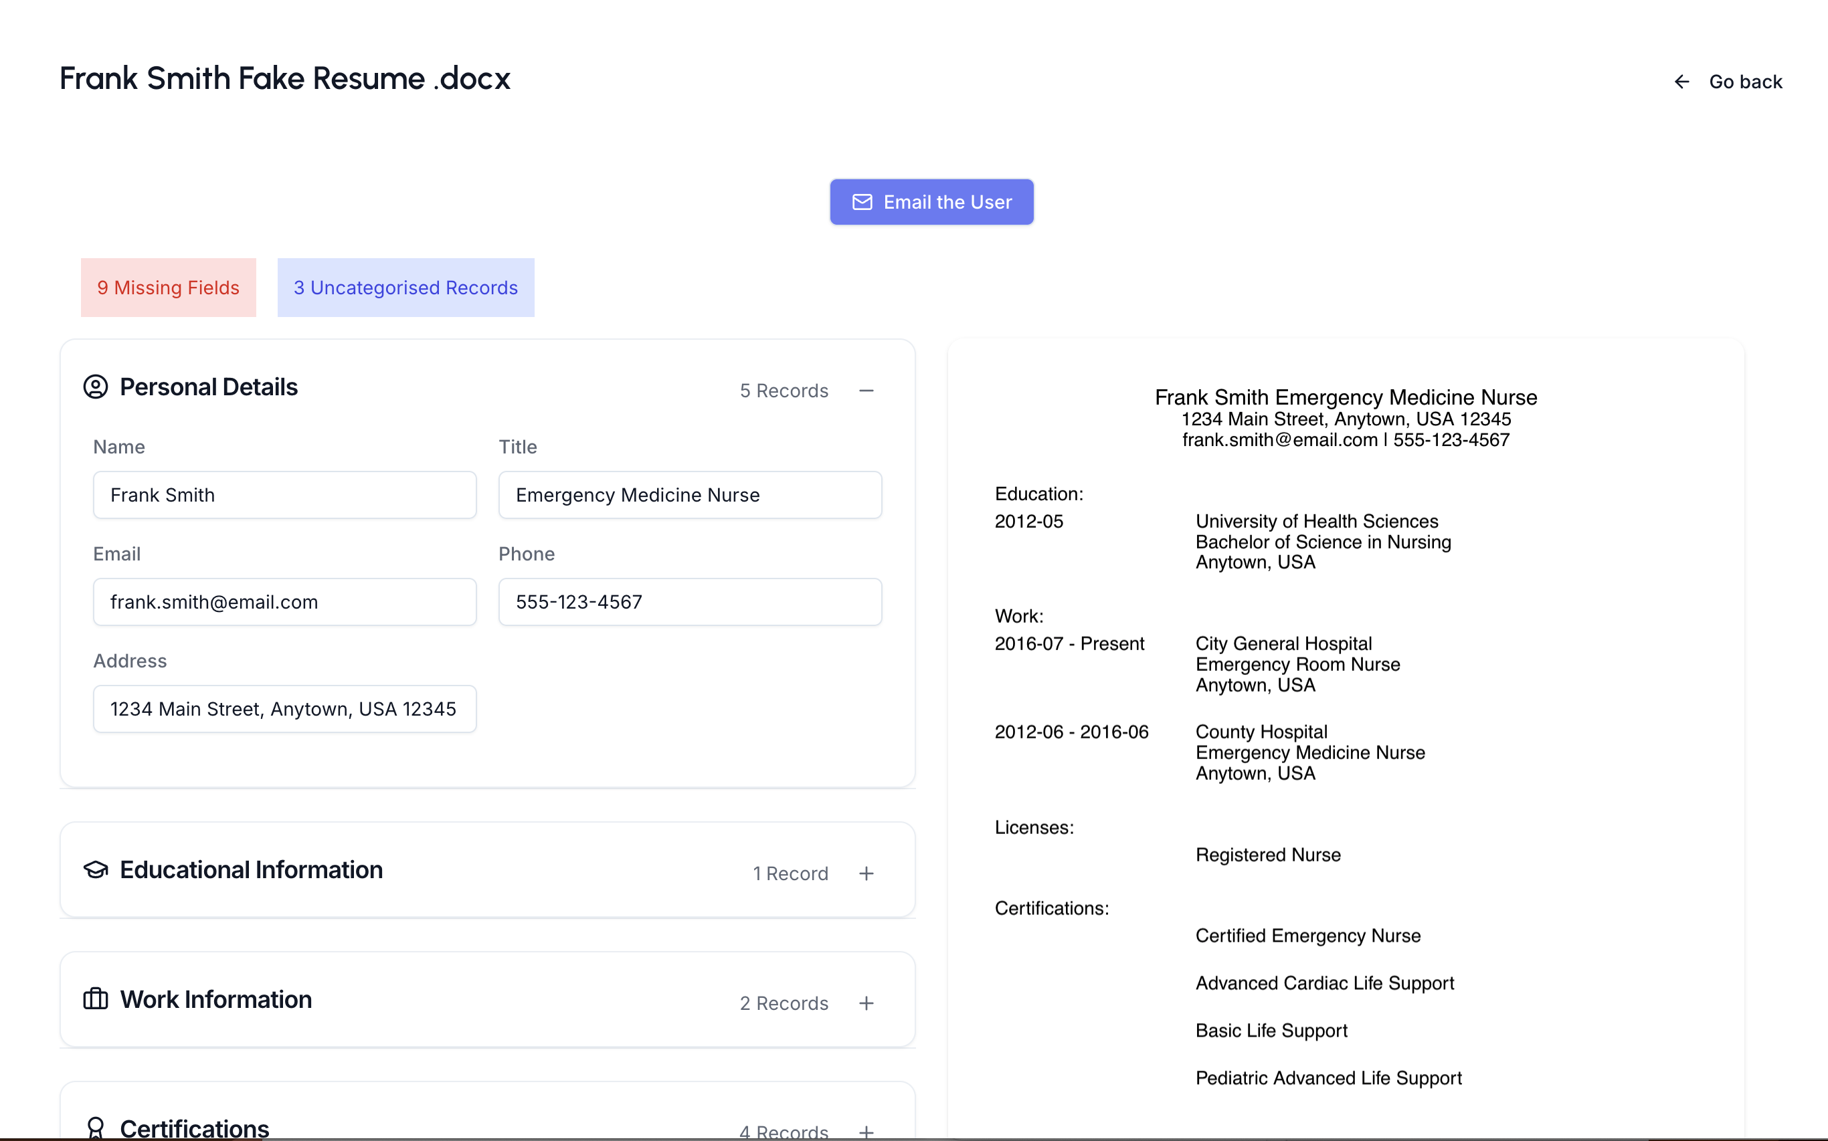Click University of Health Sciences in the resume
The width and height of the screenshot is (1828, 1141).
click(x=1317, y=522)
